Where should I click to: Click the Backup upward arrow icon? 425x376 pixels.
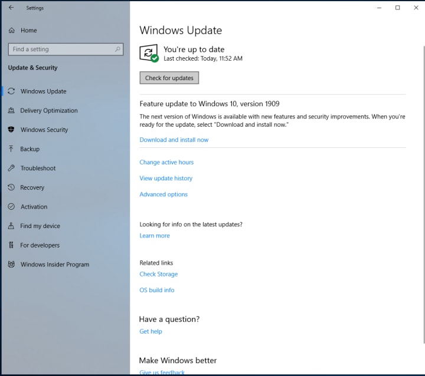11,149
